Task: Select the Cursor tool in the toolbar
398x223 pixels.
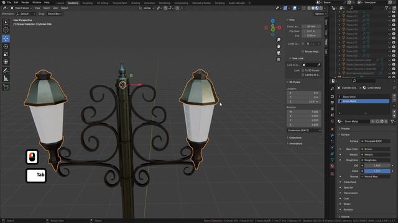Action: (6, 30)
